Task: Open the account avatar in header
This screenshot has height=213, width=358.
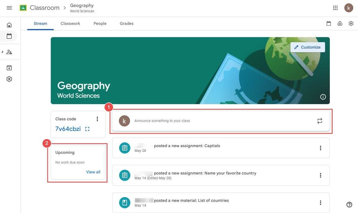Action: (x=349, y=8)
